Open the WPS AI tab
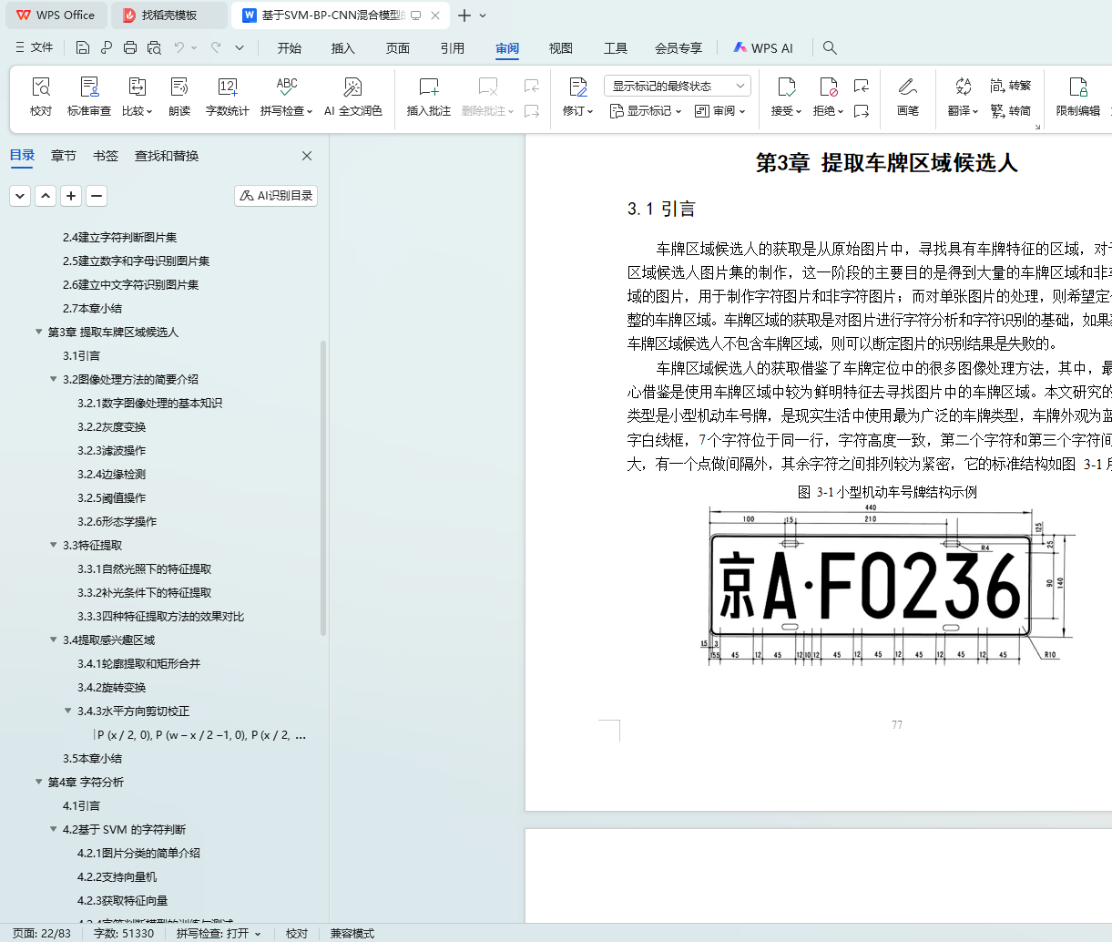 [x=763, y=48]
